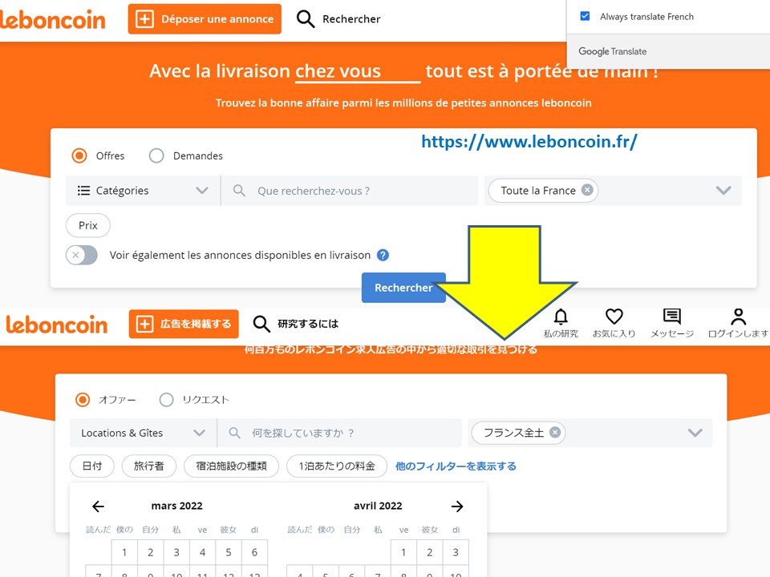
Task: Click 'Que recherchez-vous ?' search field
Action: point(350,191)
